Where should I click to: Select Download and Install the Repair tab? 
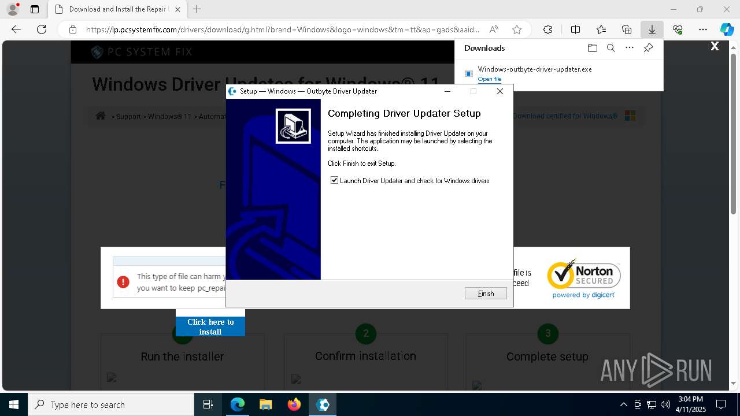coord(117,9)
